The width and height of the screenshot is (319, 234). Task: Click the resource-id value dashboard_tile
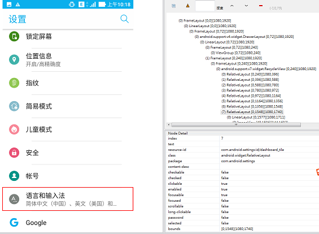coord(252,150)
